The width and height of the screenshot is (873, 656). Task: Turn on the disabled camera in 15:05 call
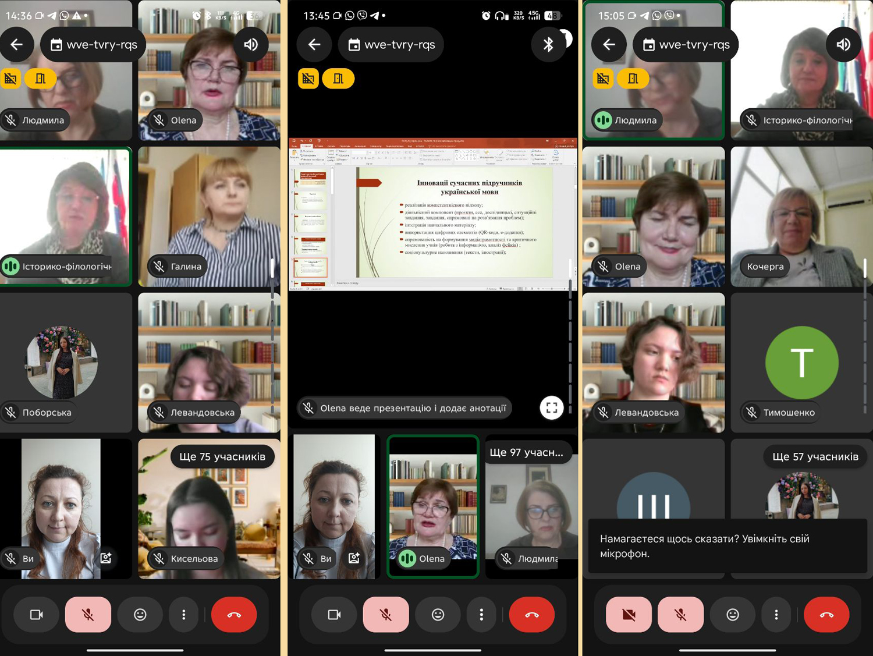629,615
